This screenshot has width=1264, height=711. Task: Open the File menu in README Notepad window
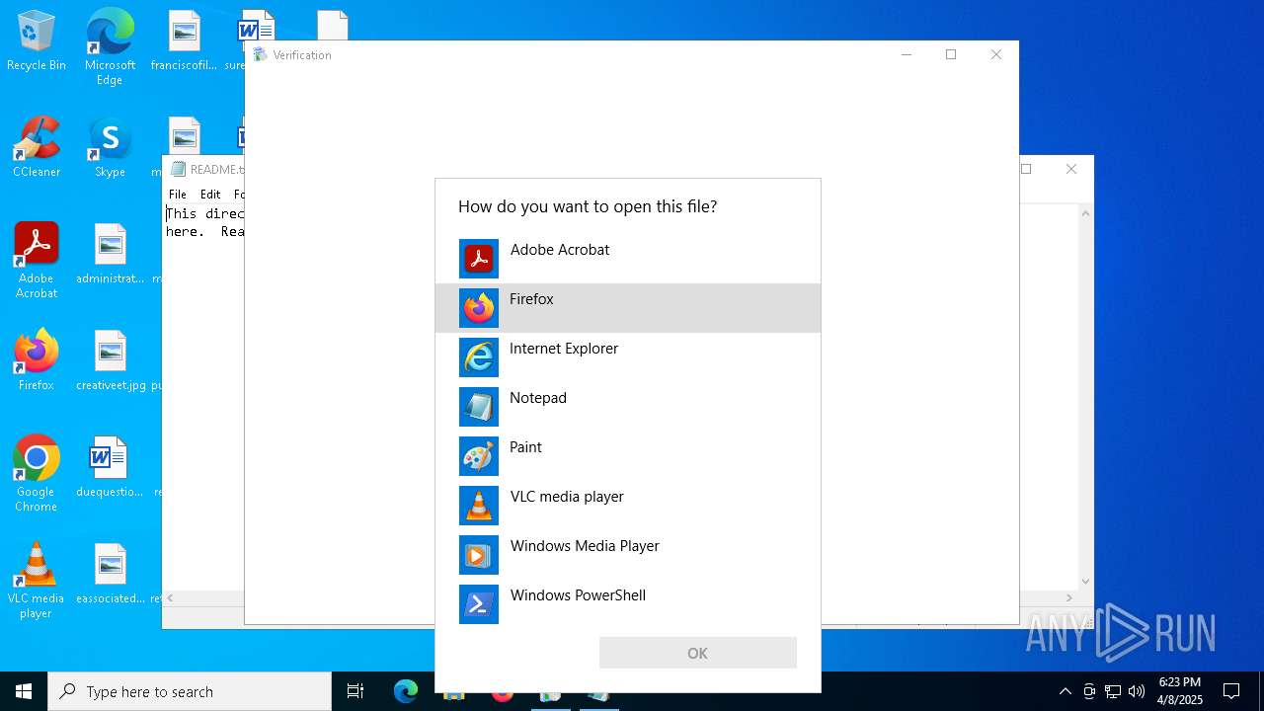pyautogui.click(x=178, y=195)
